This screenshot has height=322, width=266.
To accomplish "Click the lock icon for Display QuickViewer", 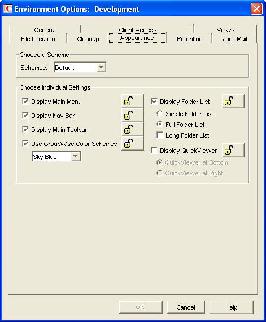I will point(233,151).
